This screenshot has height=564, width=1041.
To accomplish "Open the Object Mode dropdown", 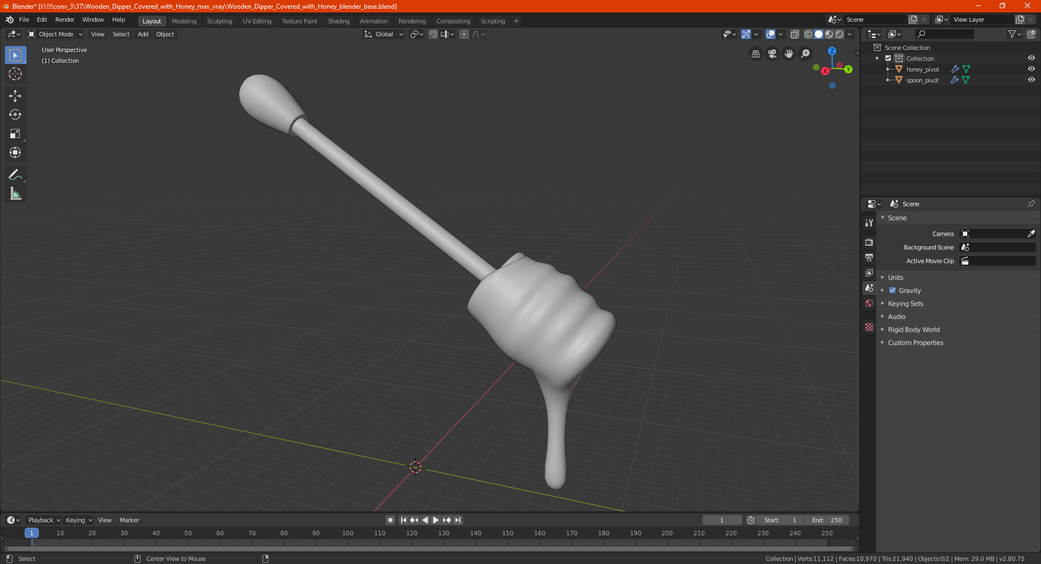I will coord(55,34).
